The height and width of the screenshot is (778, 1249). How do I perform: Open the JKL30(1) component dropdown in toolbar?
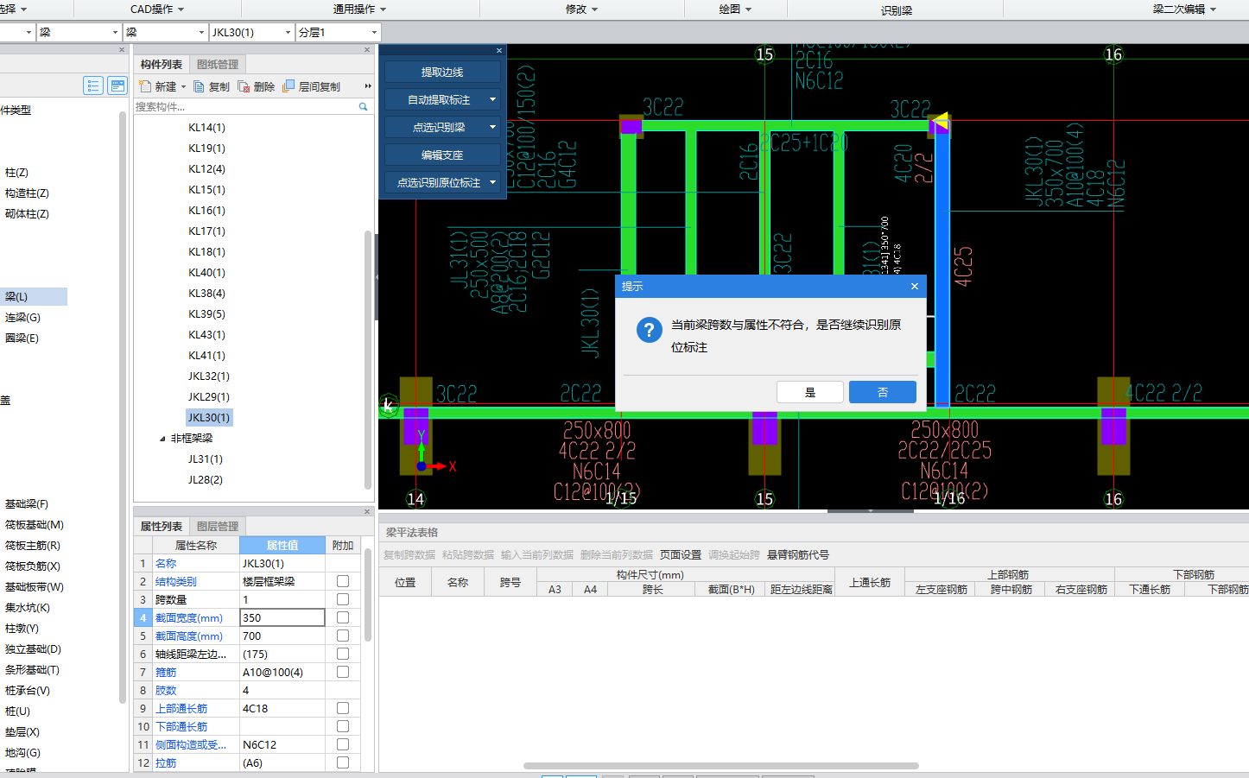point(288,33)
